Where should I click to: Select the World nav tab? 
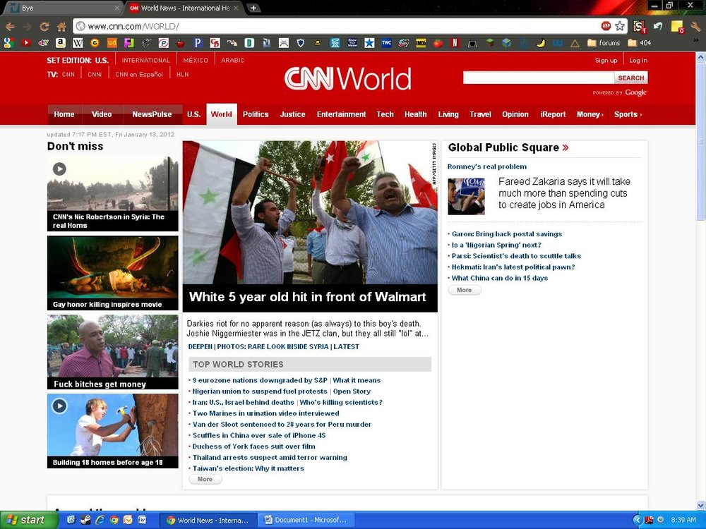click(x=221, y=114)
